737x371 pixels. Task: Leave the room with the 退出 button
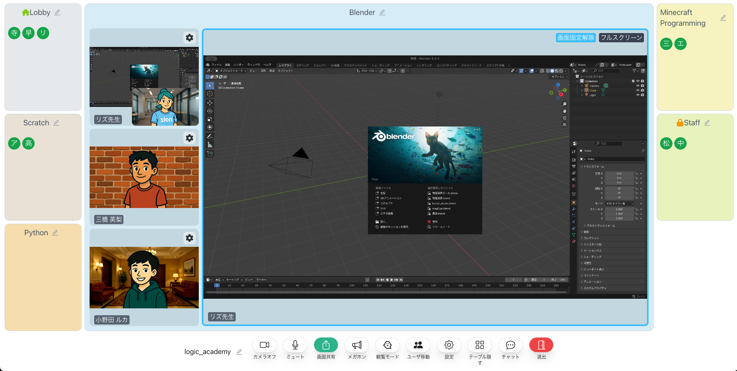point(541,345)
